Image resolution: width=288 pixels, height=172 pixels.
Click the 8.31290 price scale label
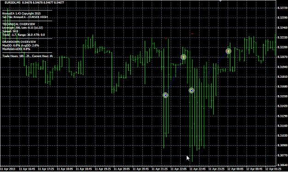[x=282, y=116]
